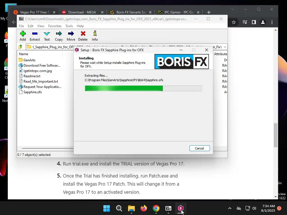This screenshot has height=215, width=287.
Task: Click the Attributes column header
Action: point(220,54)
